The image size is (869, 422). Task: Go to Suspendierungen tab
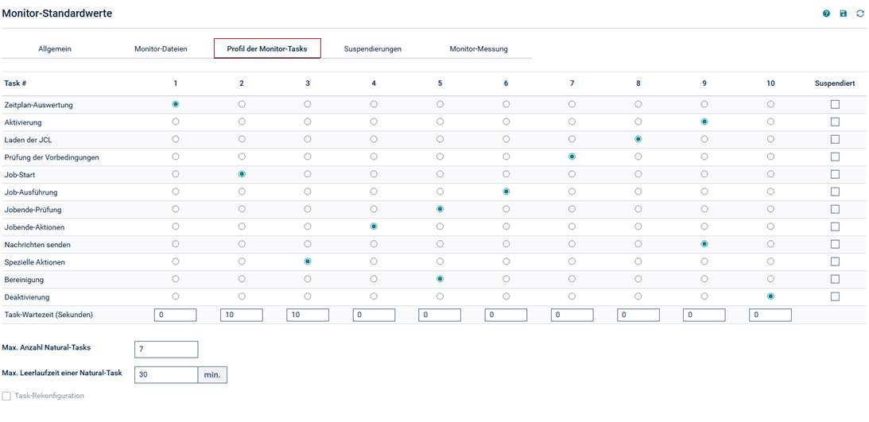coord(372,48)
